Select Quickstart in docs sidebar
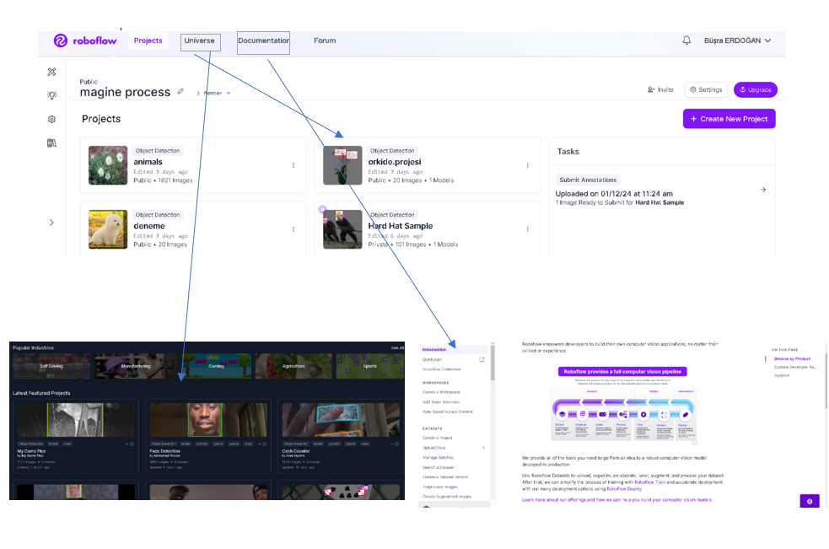 [432, 359]
